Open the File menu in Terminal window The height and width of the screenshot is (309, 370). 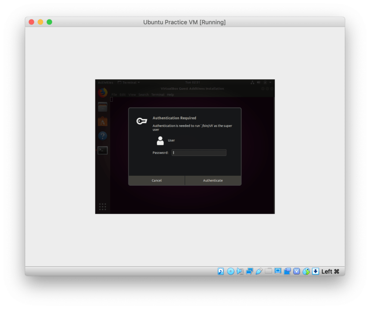click(114, 95)
